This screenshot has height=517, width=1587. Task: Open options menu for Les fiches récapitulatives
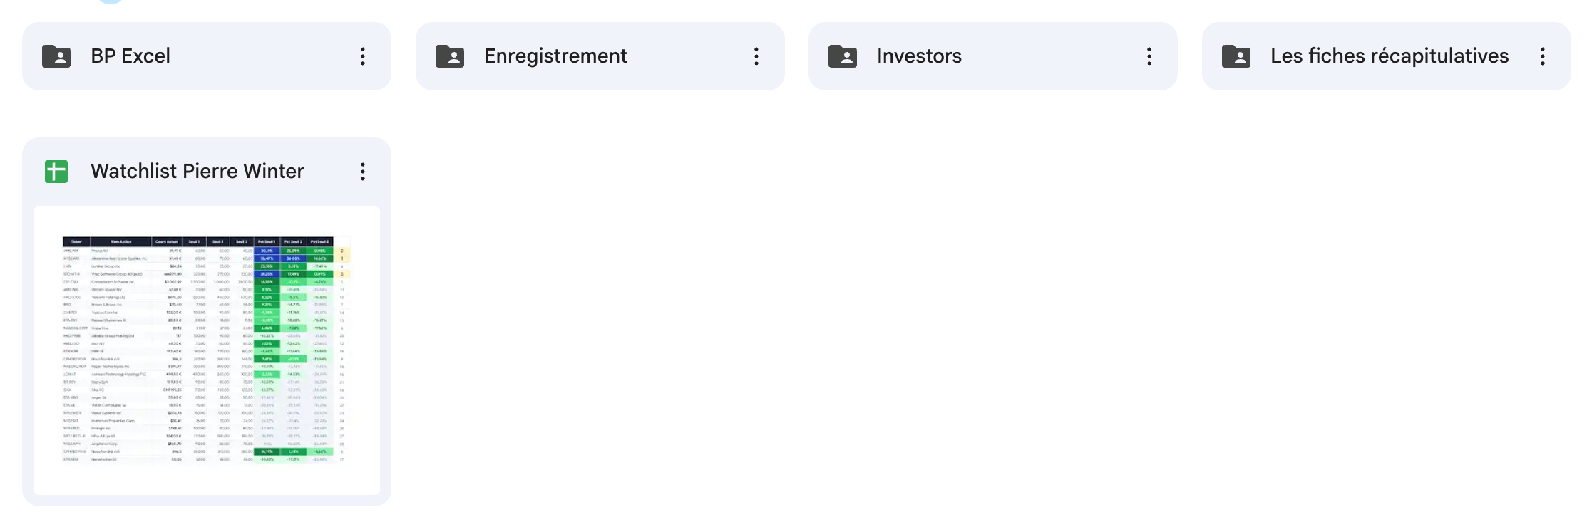tap(1543, 56)
